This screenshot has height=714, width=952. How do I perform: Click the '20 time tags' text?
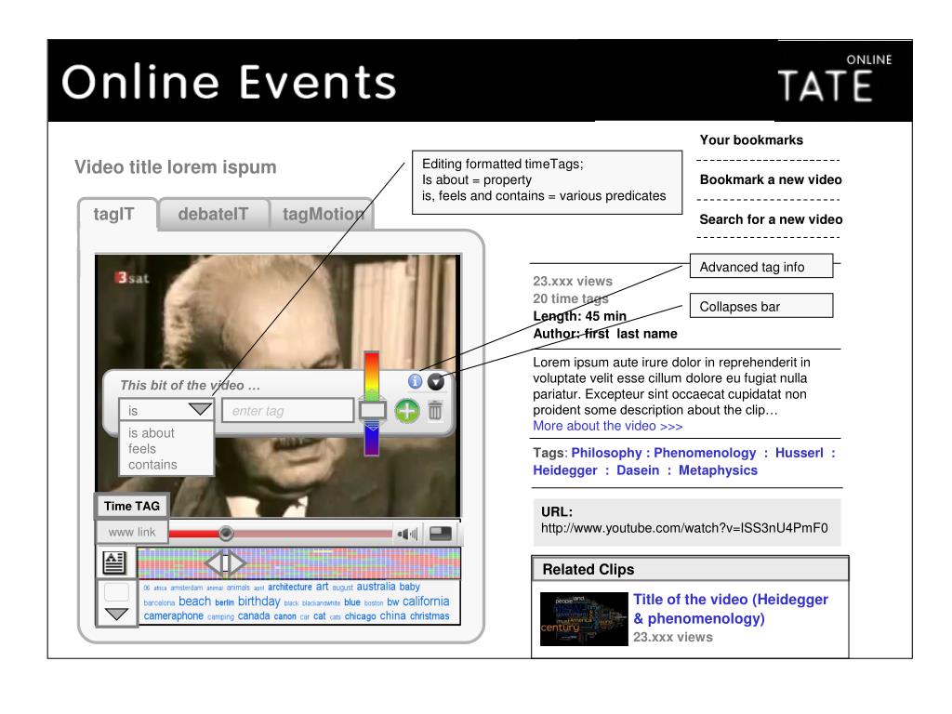pyautogui.click(x=571, y=298)
